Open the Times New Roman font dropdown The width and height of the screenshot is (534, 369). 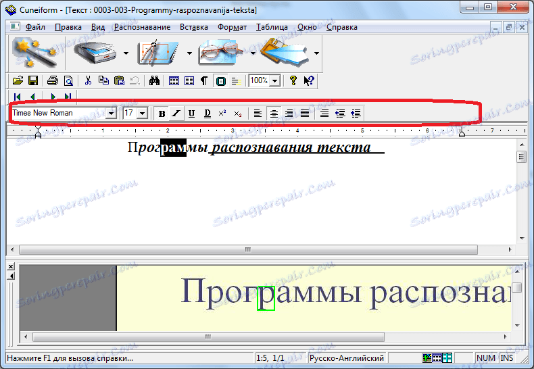[111, 113]
